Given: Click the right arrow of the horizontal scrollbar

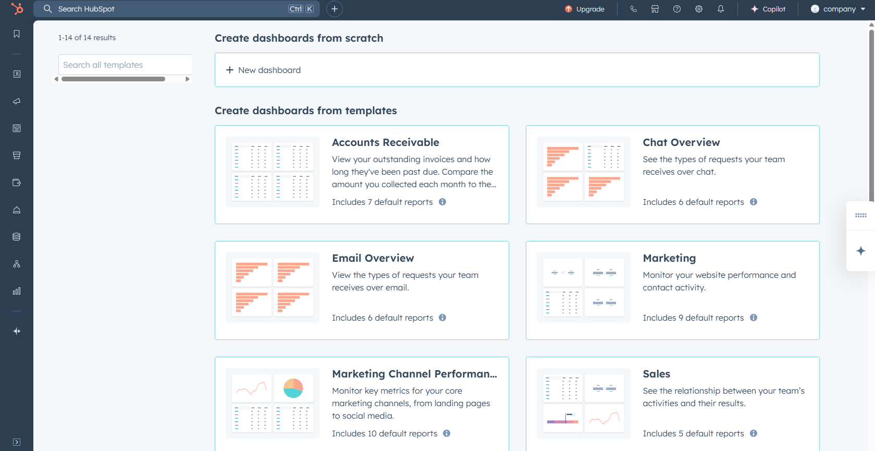Looking at the screenshot, I should point(188,79).
